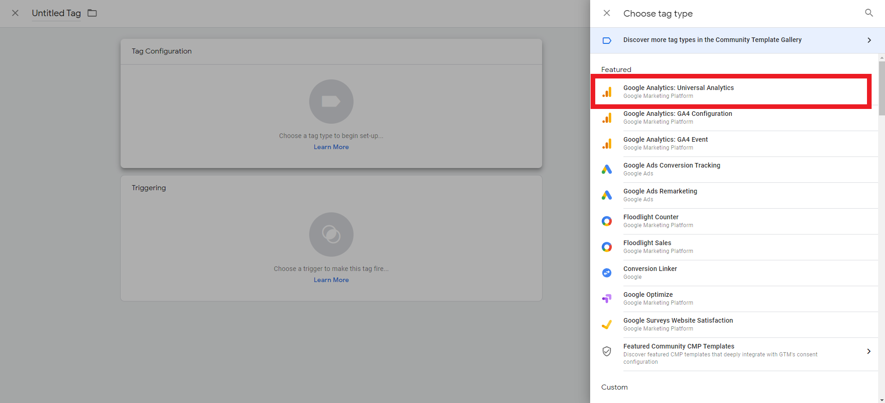Expand the Community Template Gallery chevron
This screenshot has height=403, width=885.
869,40
